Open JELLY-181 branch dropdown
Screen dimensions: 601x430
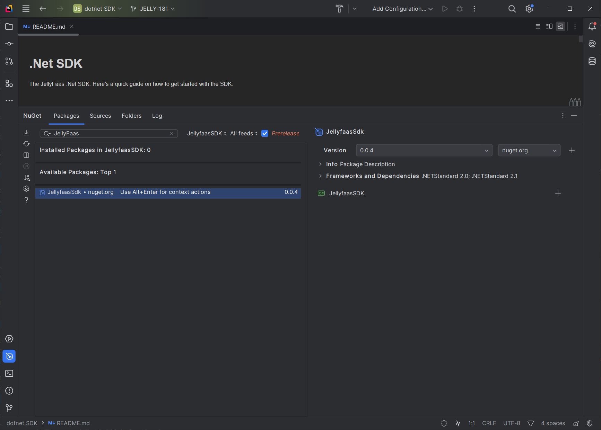tap(153, 9)
